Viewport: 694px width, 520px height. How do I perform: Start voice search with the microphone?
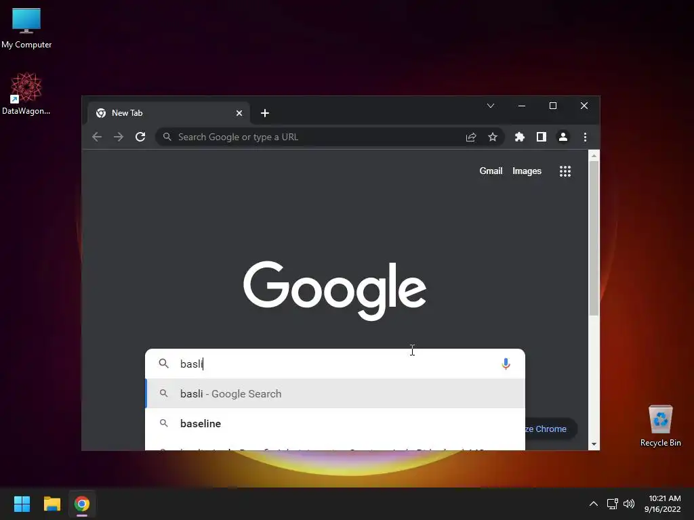pos(506,364)
